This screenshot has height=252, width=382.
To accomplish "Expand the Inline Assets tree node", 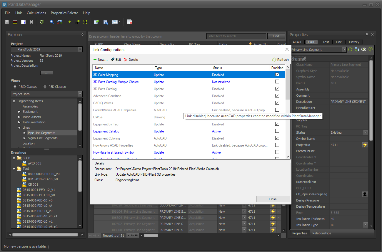I will point(19,117).
